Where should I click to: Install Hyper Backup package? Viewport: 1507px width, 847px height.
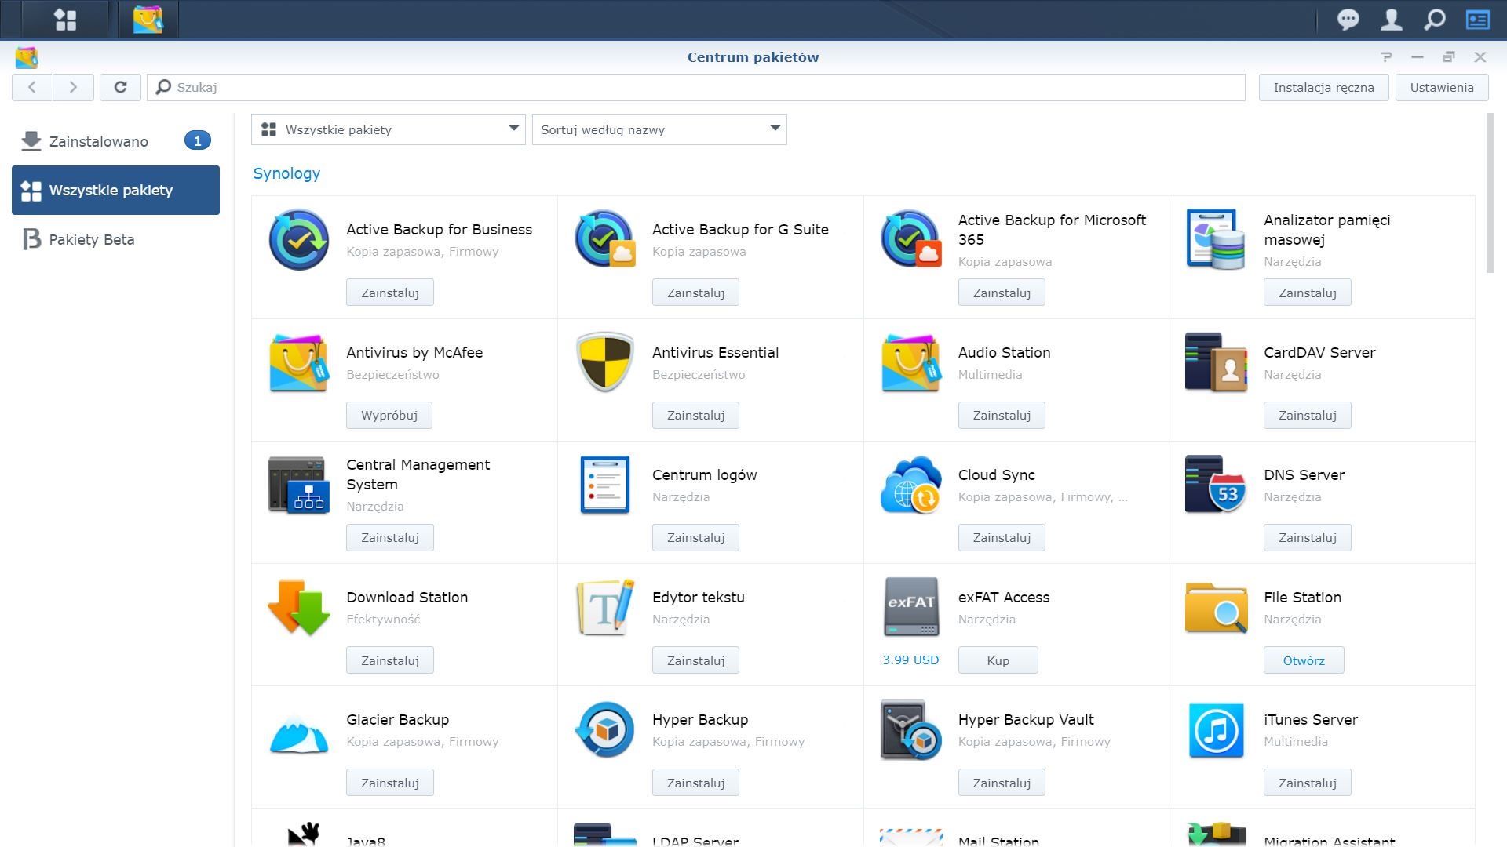695,783
